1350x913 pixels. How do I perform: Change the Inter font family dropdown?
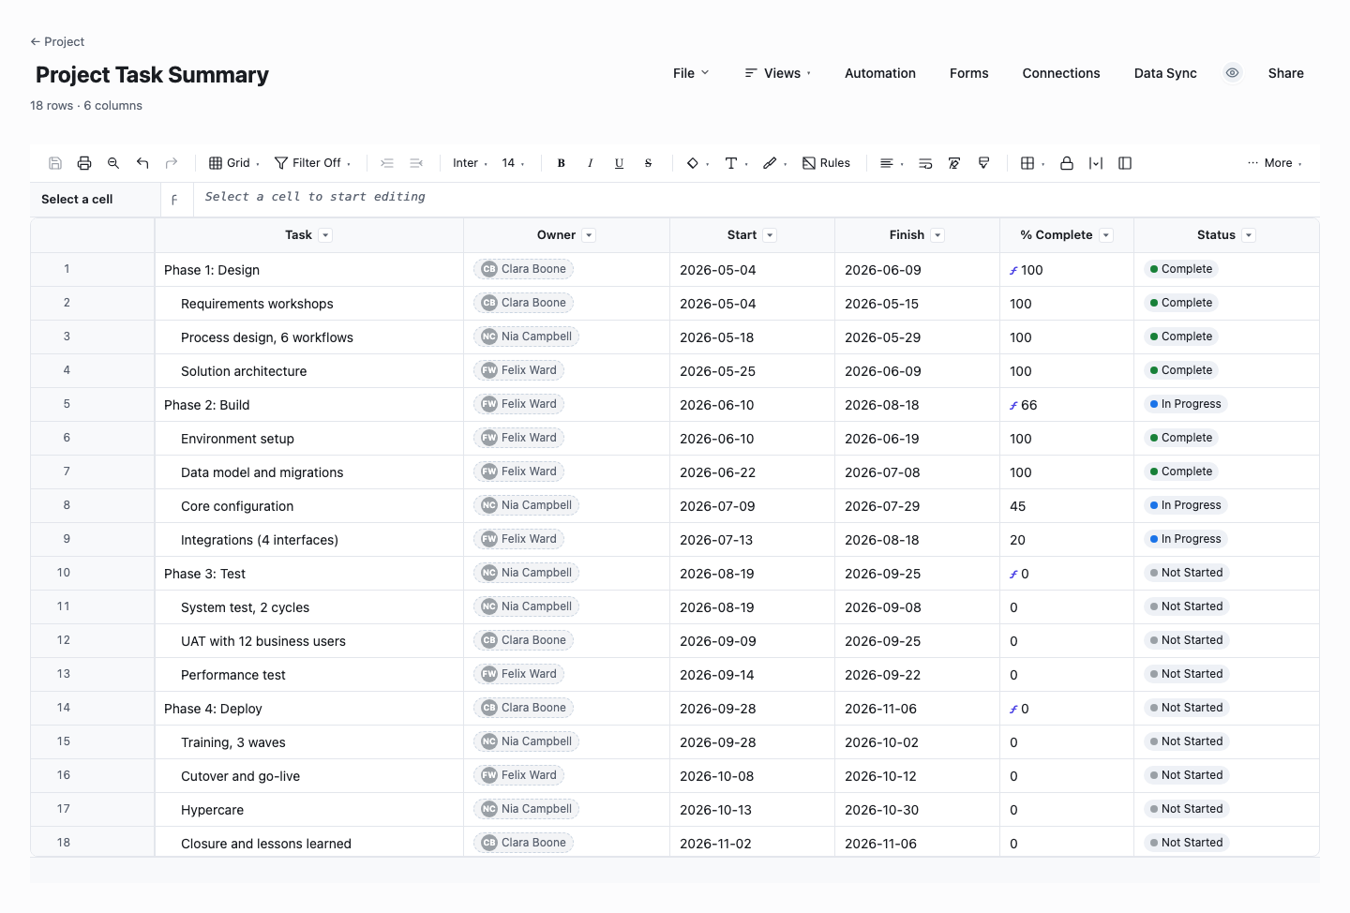[470, 163]
